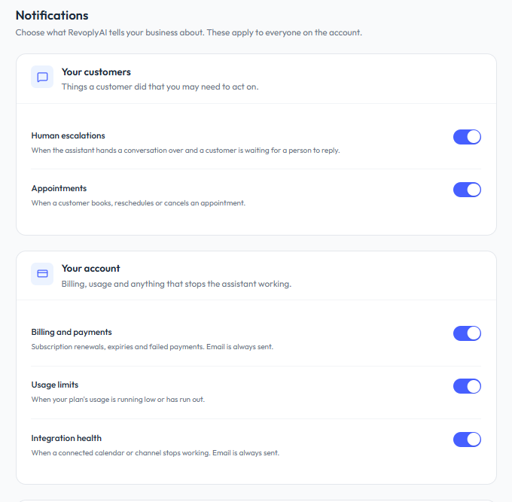Viewport: 512px width, 502px height.
Task: Click the credit card icon beside Your account
Action: pyautogui.click(x=42, y=274)
